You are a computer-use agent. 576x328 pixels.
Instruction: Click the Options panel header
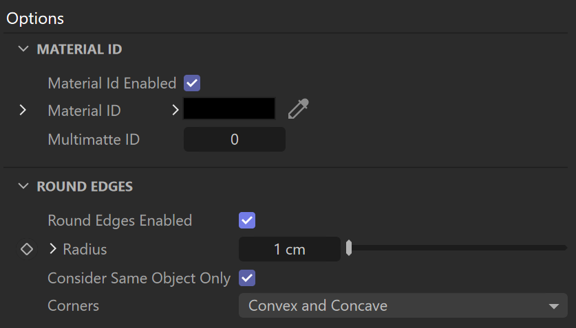pos(35,19)
